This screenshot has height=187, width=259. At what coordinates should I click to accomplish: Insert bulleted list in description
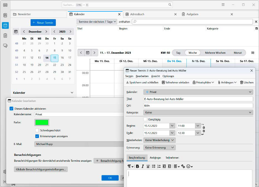[154, 166]
